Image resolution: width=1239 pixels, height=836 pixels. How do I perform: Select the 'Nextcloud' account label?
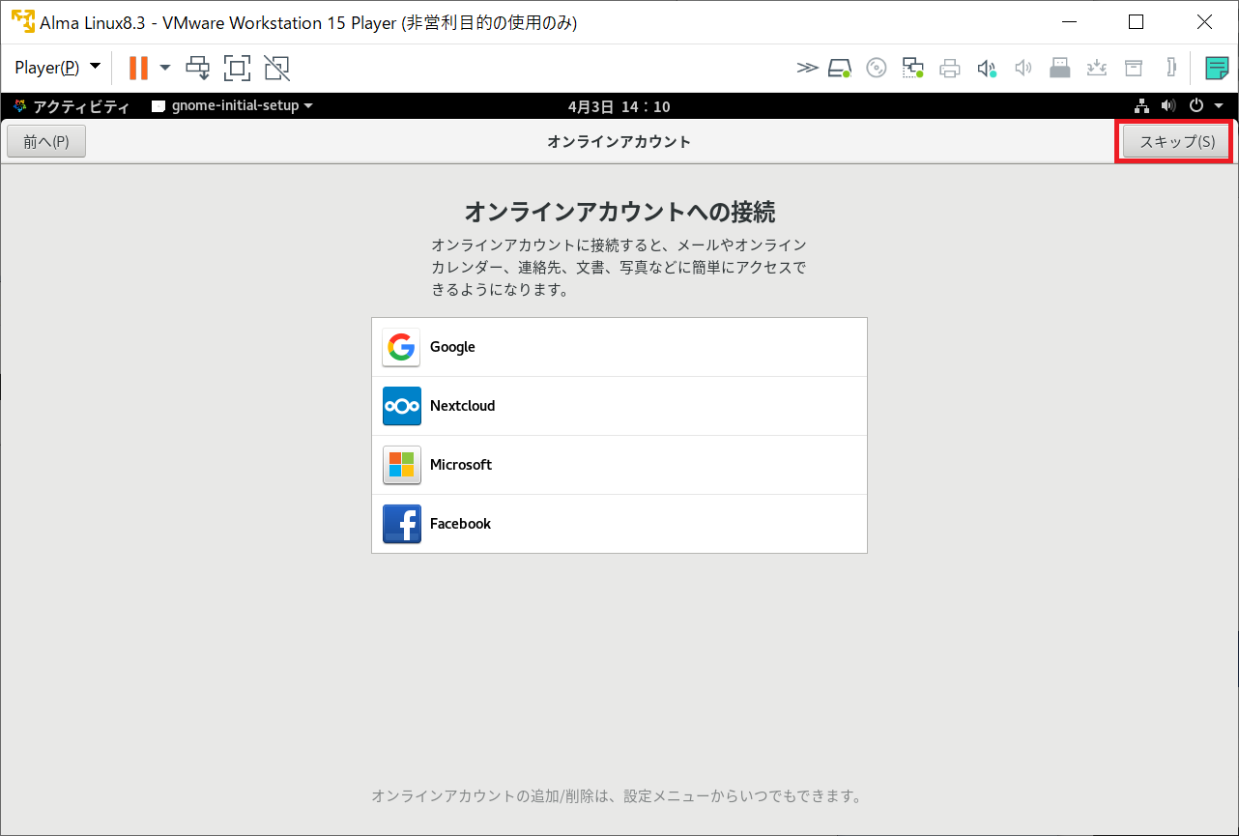462,406
